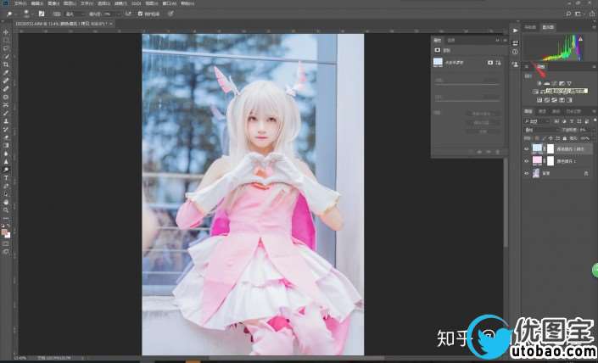Screen dimensions: 598x363
Task: Open the Range dropdown in the options bar
Action: pos(75,14)
